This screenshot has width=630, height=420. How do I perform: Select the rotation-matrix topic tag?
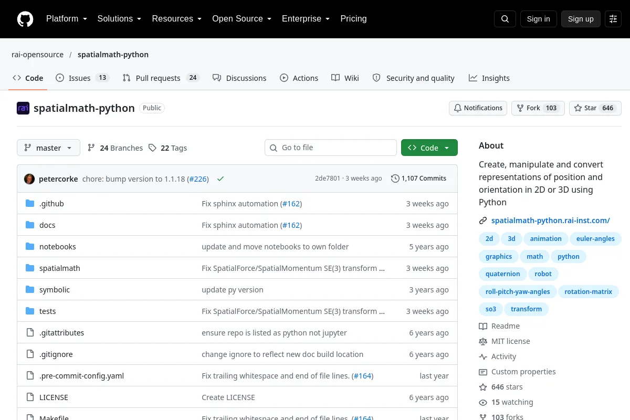588,292
